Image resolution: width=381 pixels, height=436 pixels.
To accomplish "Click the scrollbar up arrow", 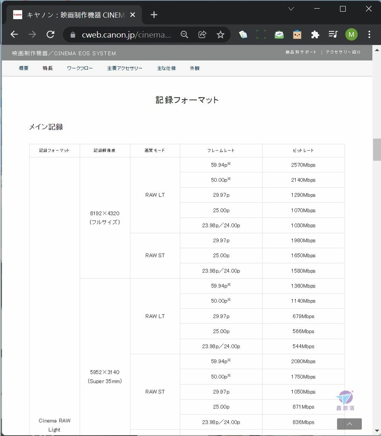I will coord(377,50).
